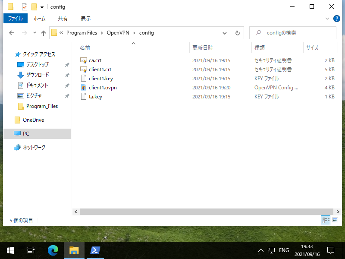Open the ファイル menu
Viewport: 345px width, 259px height.
tap(16, 18)
